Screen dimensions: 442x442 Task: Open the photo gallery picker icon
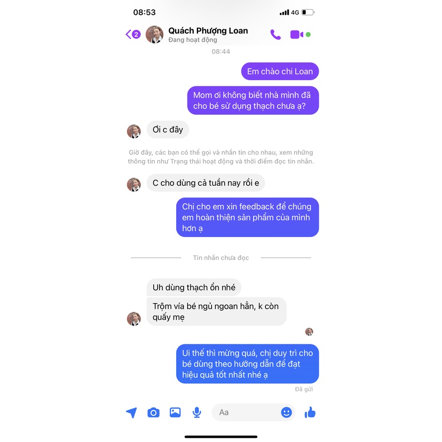coord(175,412)
